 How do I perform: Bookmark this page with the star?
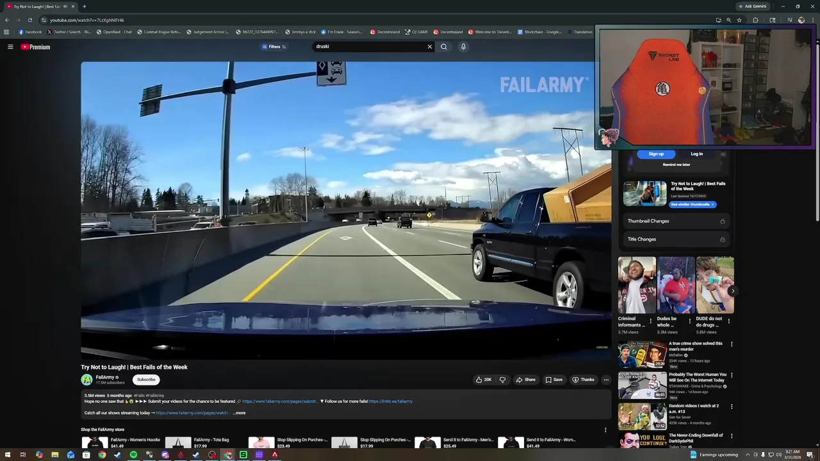(x=739, y=20)
